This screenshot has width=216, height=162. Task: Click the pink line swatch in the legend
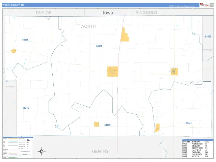(13, 155)
